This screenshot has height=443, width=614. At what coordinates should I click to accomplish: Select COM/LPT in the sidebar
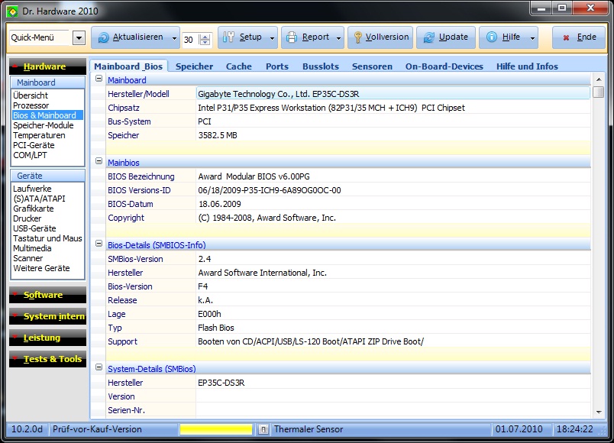point(30,155)
